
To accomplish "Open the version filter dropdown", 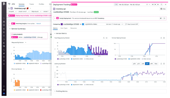I will tap(47, 12).
